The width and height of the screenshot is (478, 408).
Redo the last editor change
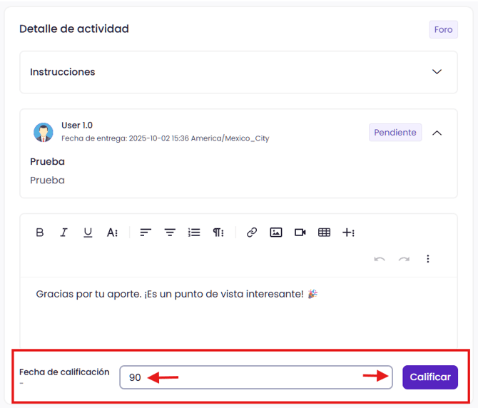coord(404,259)
